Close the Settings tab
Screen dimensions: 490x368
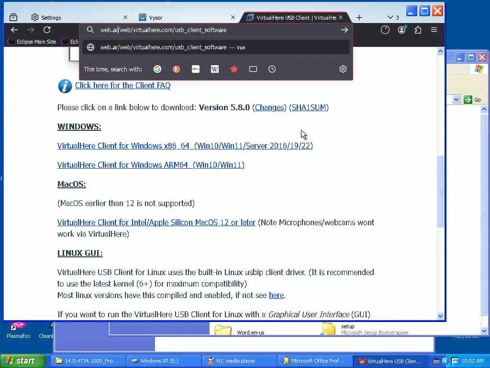click(x=125, y=18)
